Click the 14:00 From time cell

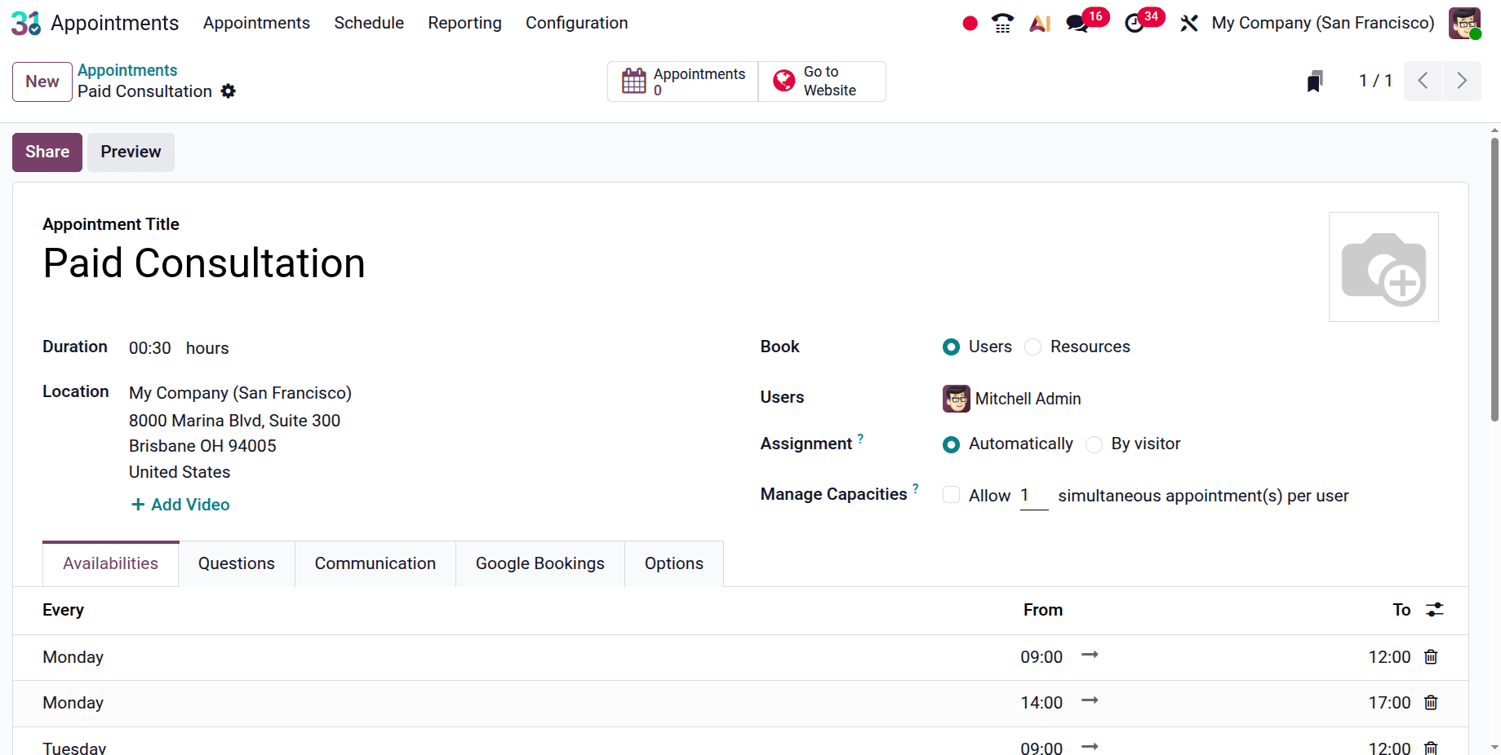[x=1041, y=703]
